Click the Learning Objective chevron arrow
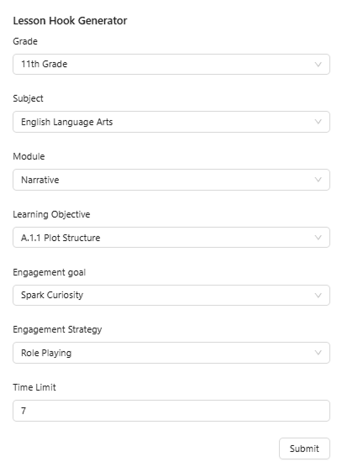Viewport: 342px width, 467px height. (x=318, y=238)
